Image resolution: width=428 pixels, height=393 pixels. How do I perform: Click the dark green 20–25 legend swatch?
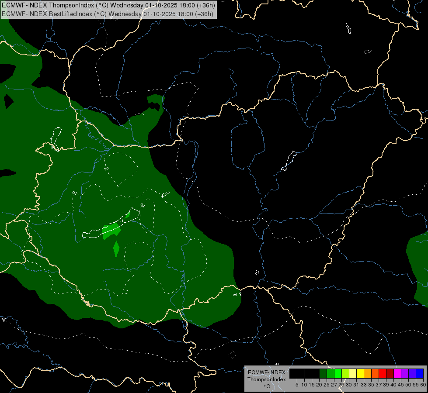[x=323, y=373]
